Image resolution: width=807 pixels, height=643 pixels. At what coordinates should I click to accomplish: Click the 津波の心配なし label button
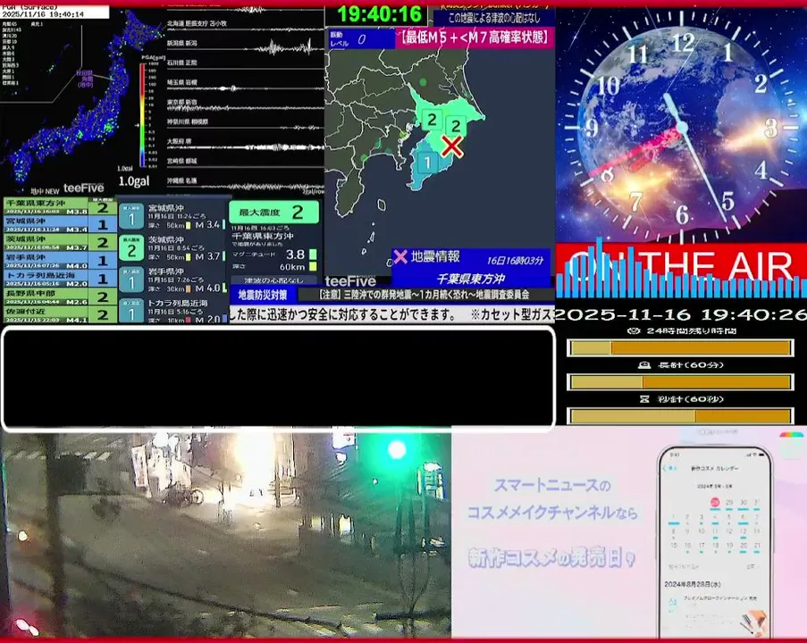pyautogui.click(x=273, y=280)
